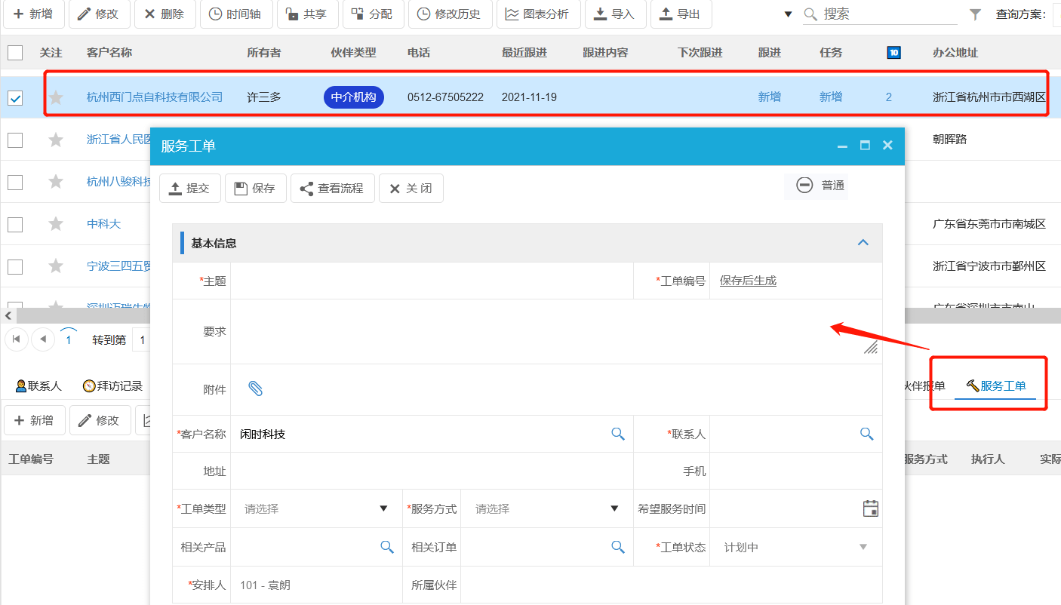Switch to the 伙伴报单 tab
Image resolution: width=1061 pixels, height=605 pixels.
pyautogui.click(x=924, y=384)
